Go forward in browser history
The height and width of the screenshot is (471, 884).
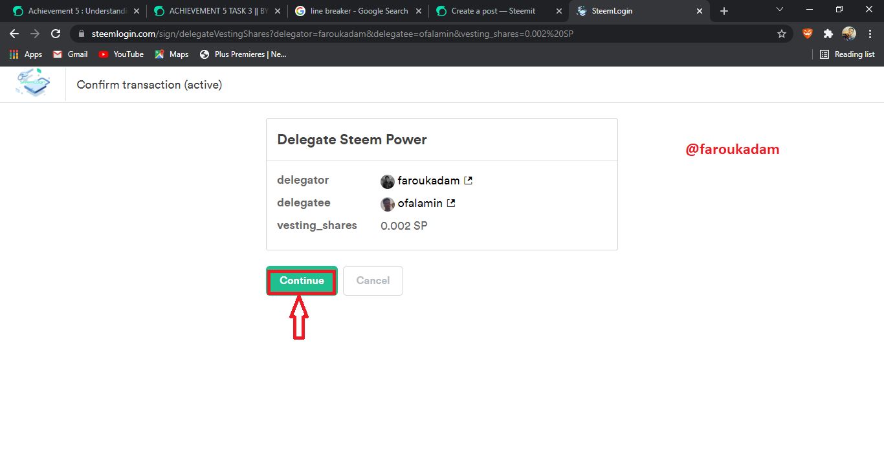(35, 34)
